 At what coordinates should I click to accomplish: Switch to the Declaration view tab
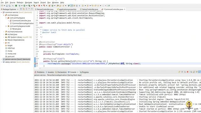(x=61, y=72)
